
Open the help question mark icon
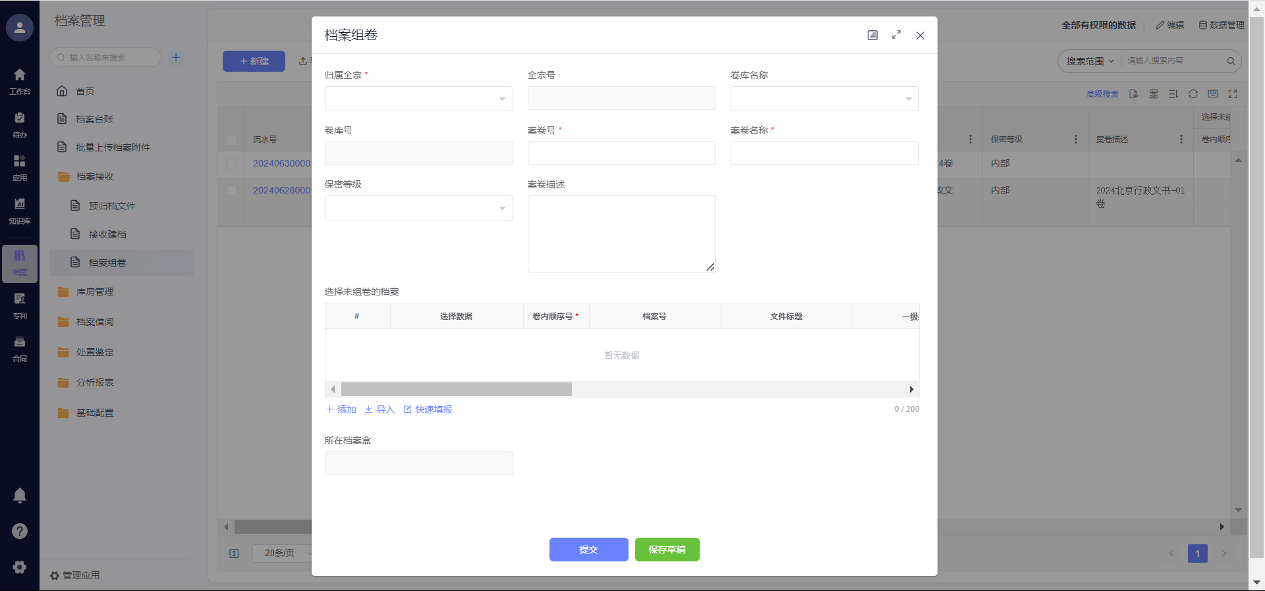[x=20, y=531]
